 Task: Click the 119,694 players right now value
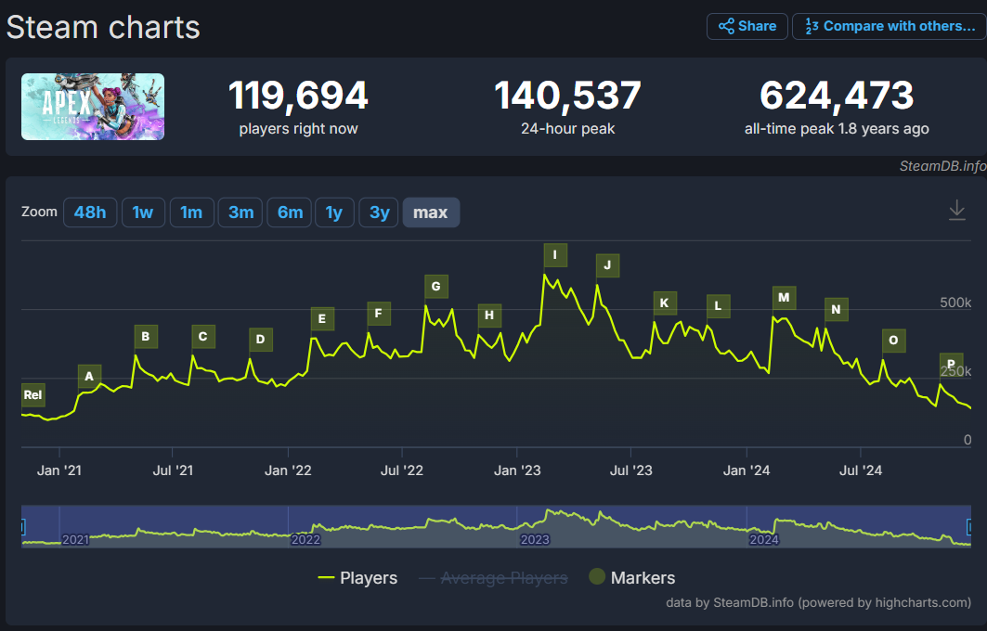[x=298, y=96]
